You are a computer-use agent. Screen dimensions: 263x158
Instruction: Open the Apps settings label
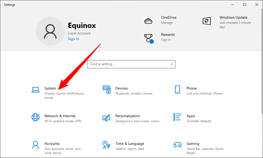click(191, 116)
